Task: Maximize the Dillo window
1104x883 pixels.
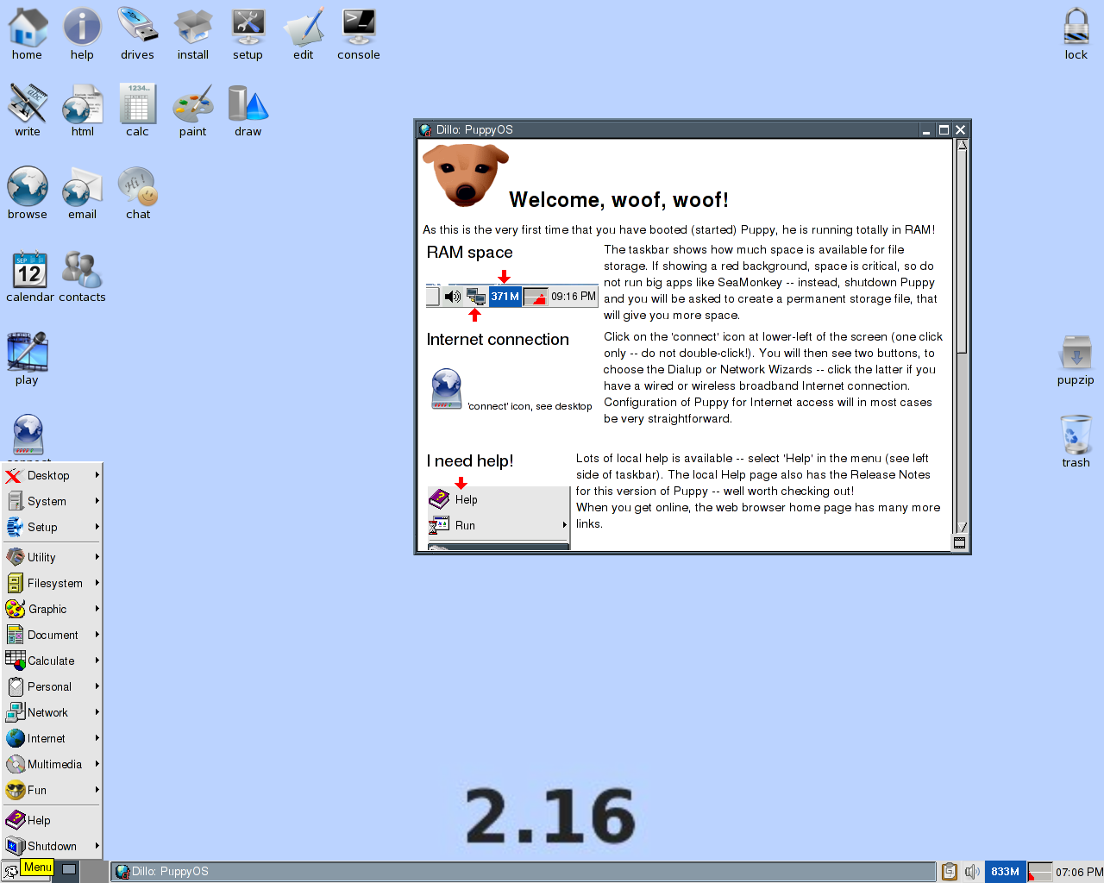Action: [x=944, y=130]
